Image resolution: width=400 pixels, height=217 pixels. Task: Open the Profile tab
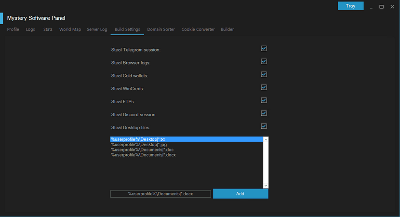(13, 29)
